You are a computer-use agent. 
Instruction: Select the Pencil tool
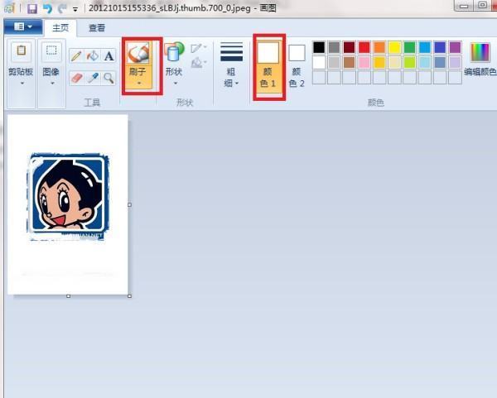(x=76, y=55)
